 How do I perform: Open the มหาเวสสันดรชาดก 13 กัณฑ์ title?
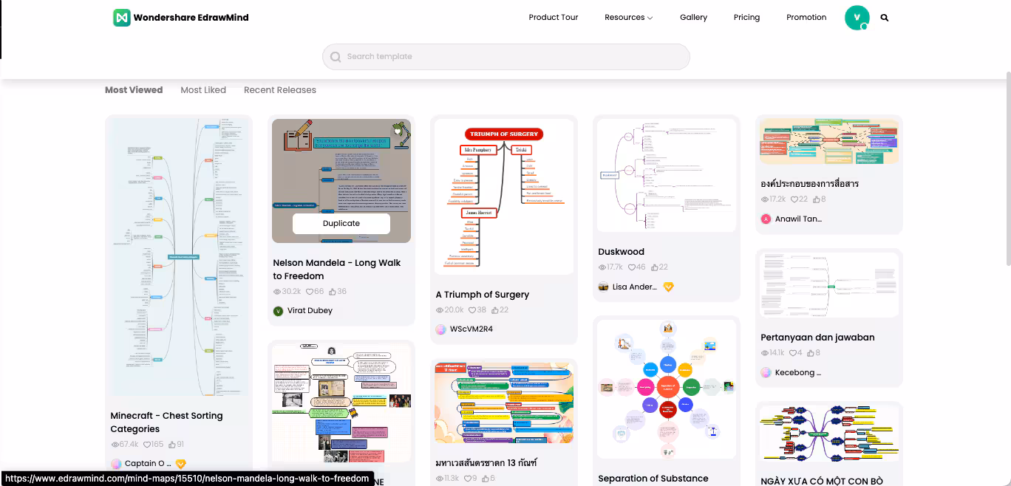pyautogui.click(x=486, y=463)
